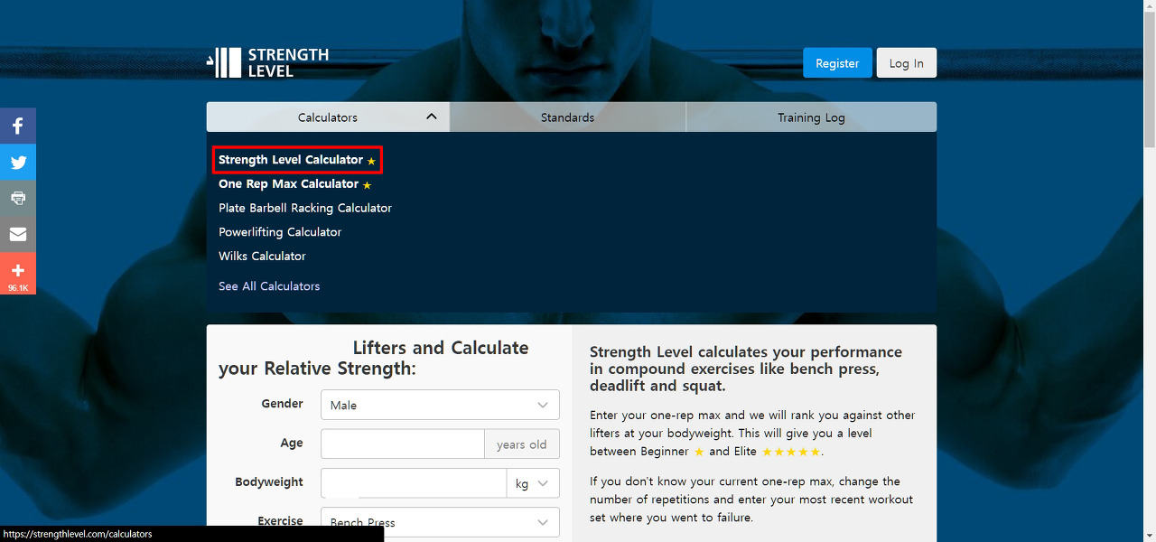Focus the Age input field
Screen dimensions: 1156x542
403,444
